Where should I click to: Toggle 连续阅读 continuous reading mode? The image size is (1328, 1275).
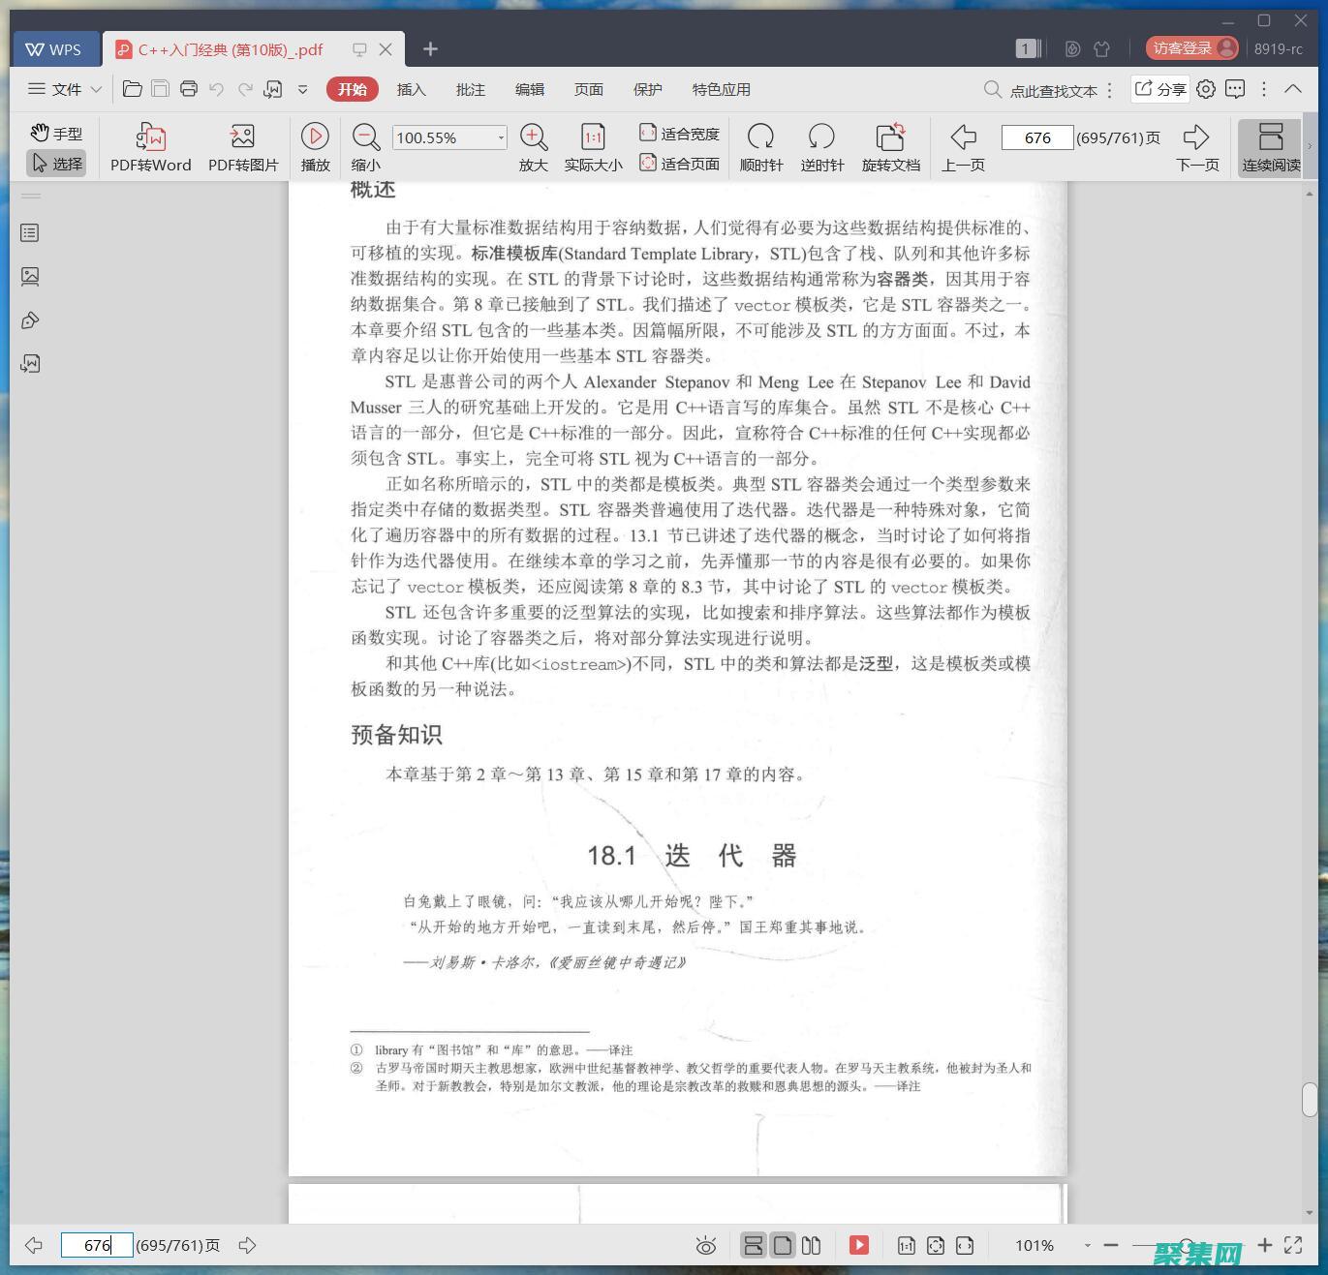tap(1270, 145)
